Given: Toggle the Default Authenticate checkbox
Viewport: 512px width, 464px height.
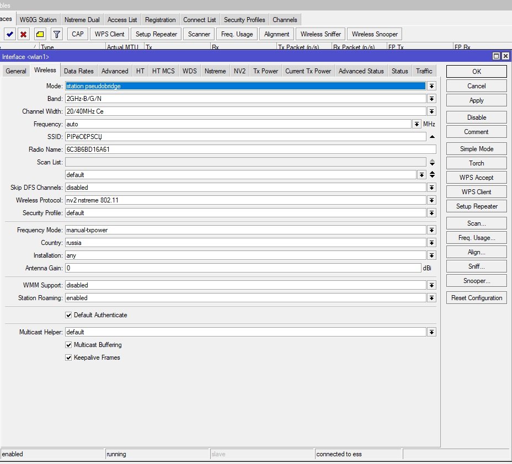Looking at the screenshot, I should click(x=68, y=315).
